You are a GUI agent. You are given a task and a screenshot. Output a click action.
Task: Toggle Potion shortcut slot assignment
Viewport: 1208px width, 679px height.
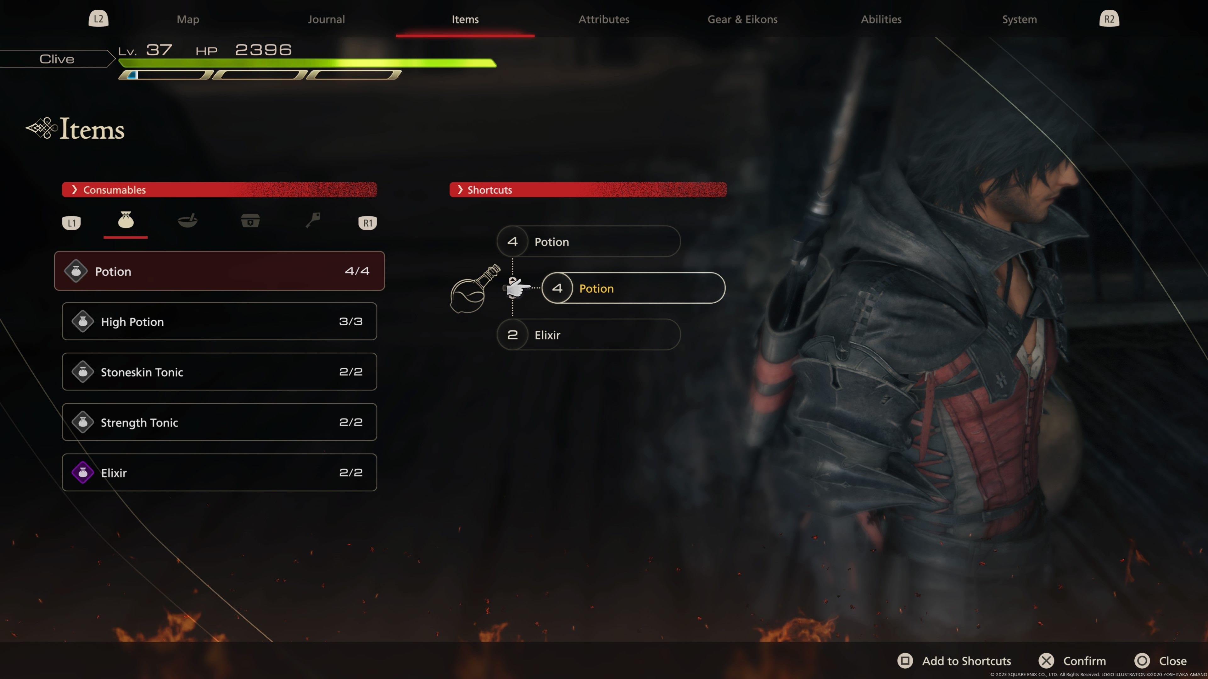(632, 287)
